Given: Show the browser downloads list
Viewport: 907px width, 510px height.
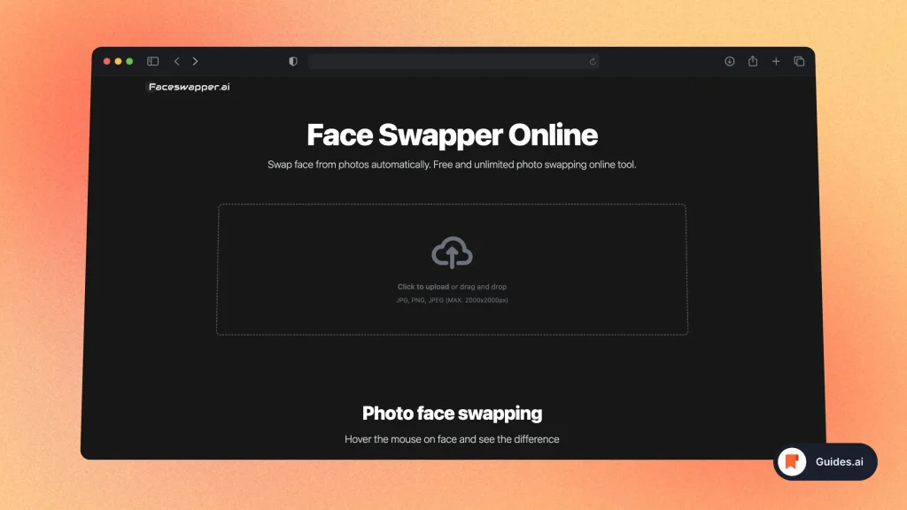Looking at the screenshot, I should (x=730, y=61).
